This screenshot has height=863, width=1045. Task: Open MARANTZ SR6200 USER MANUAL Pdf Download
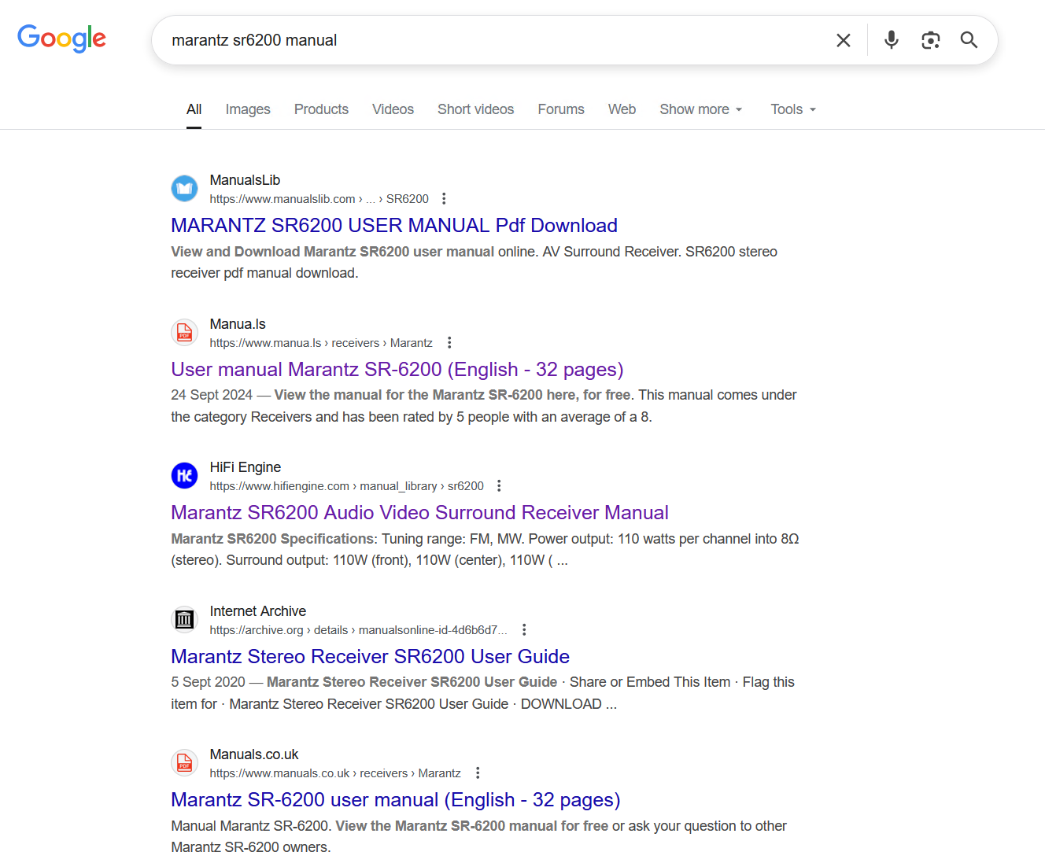point(394,226)
